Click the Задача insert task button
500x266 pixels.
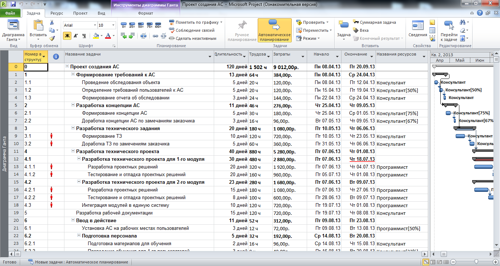click(x=344, y=29)
